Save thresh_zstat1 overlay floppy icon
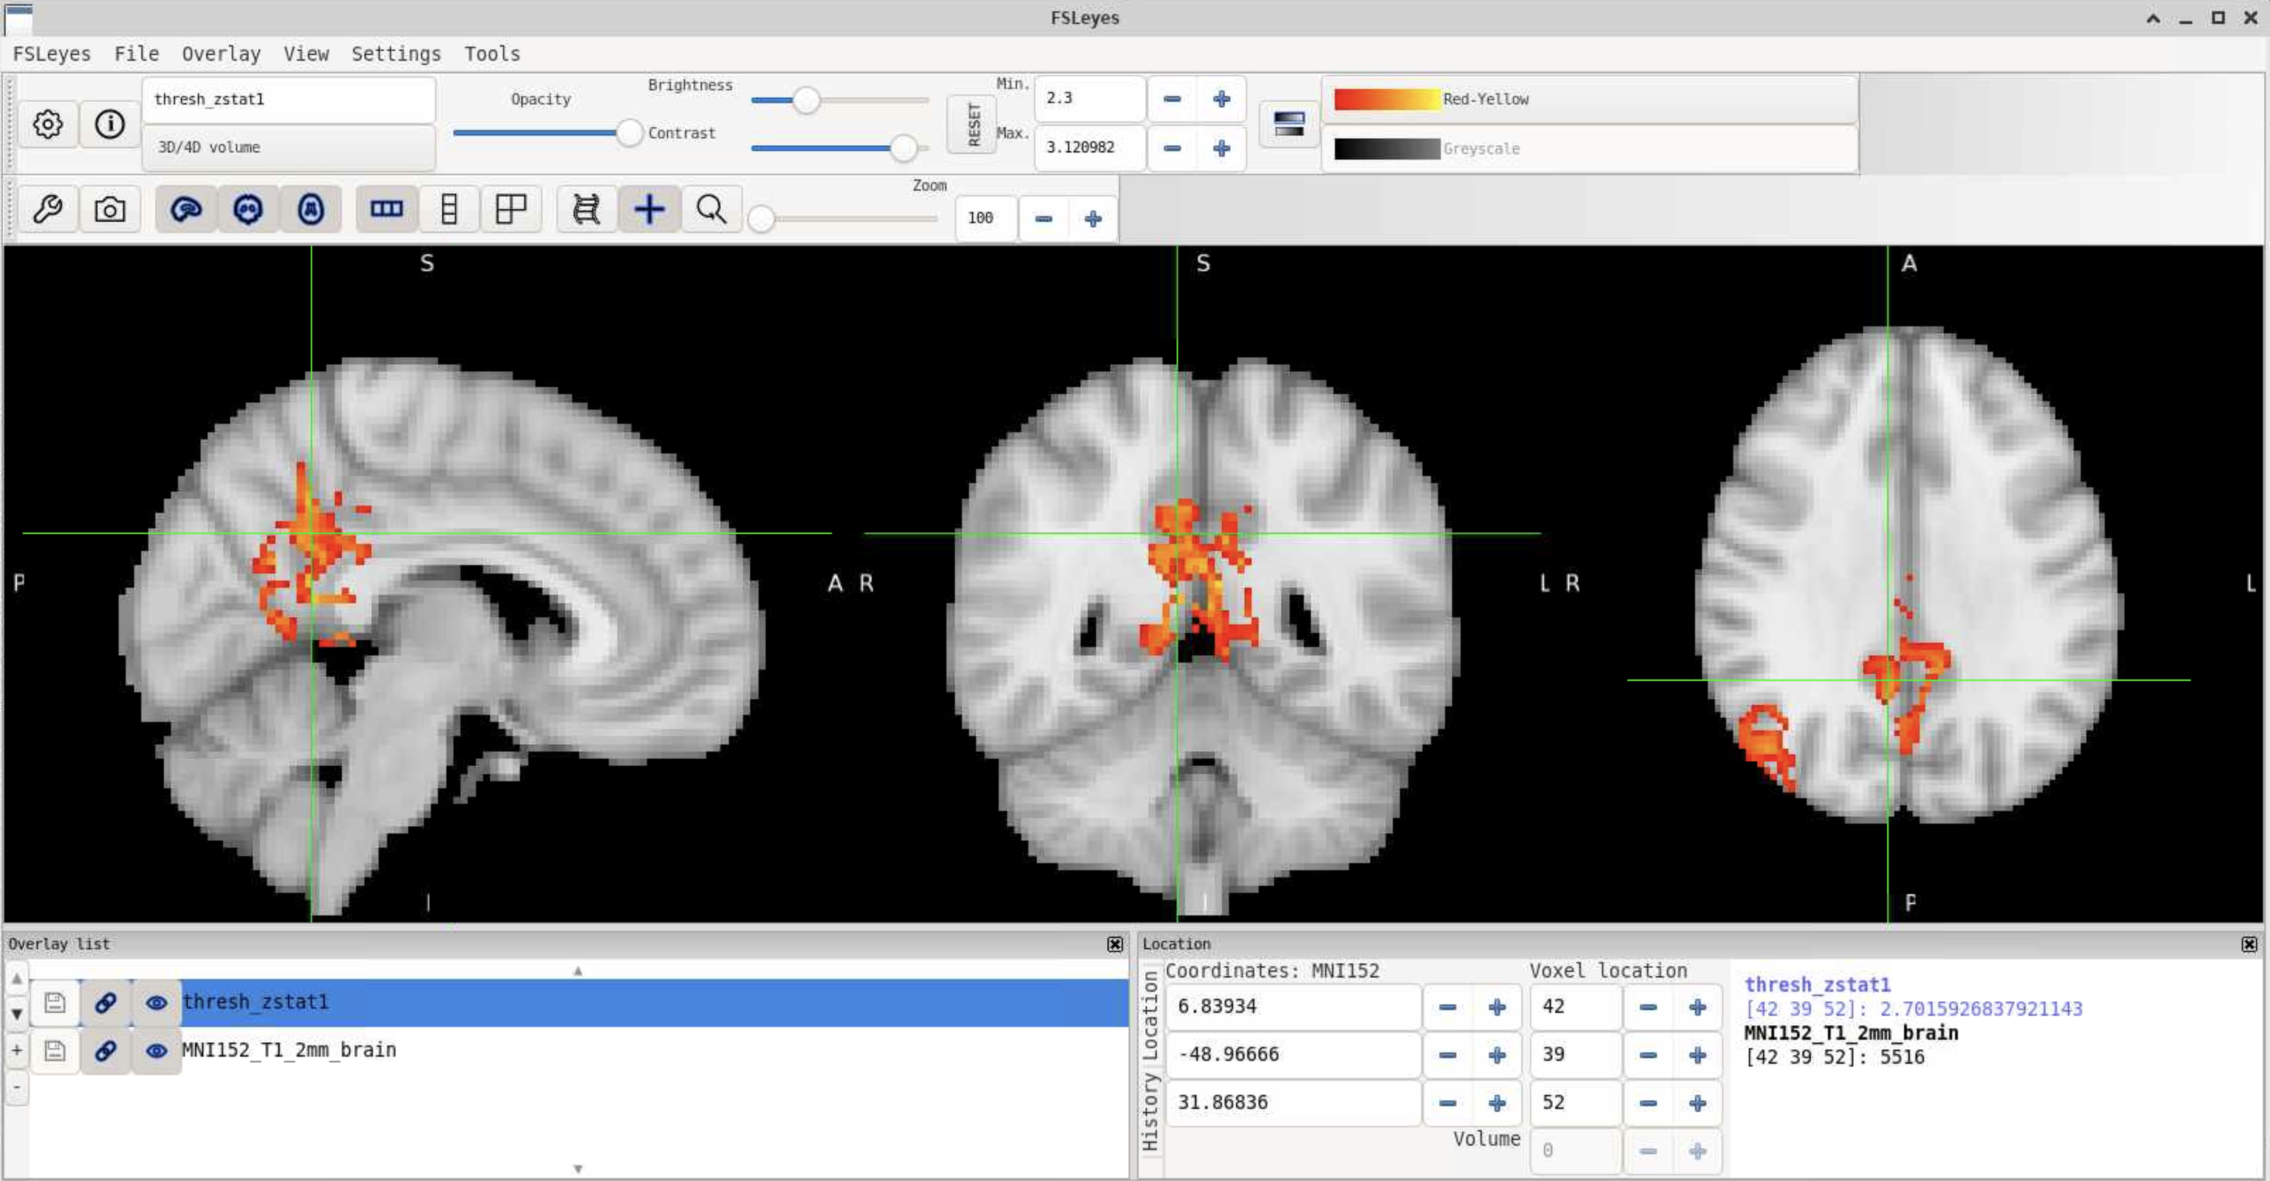The image size is (2270, 1181). [x=54, y=1002]
